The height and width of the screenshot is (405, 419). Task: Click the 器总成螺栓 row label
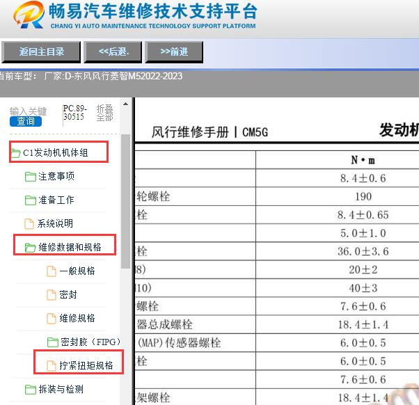click(164, 324)
